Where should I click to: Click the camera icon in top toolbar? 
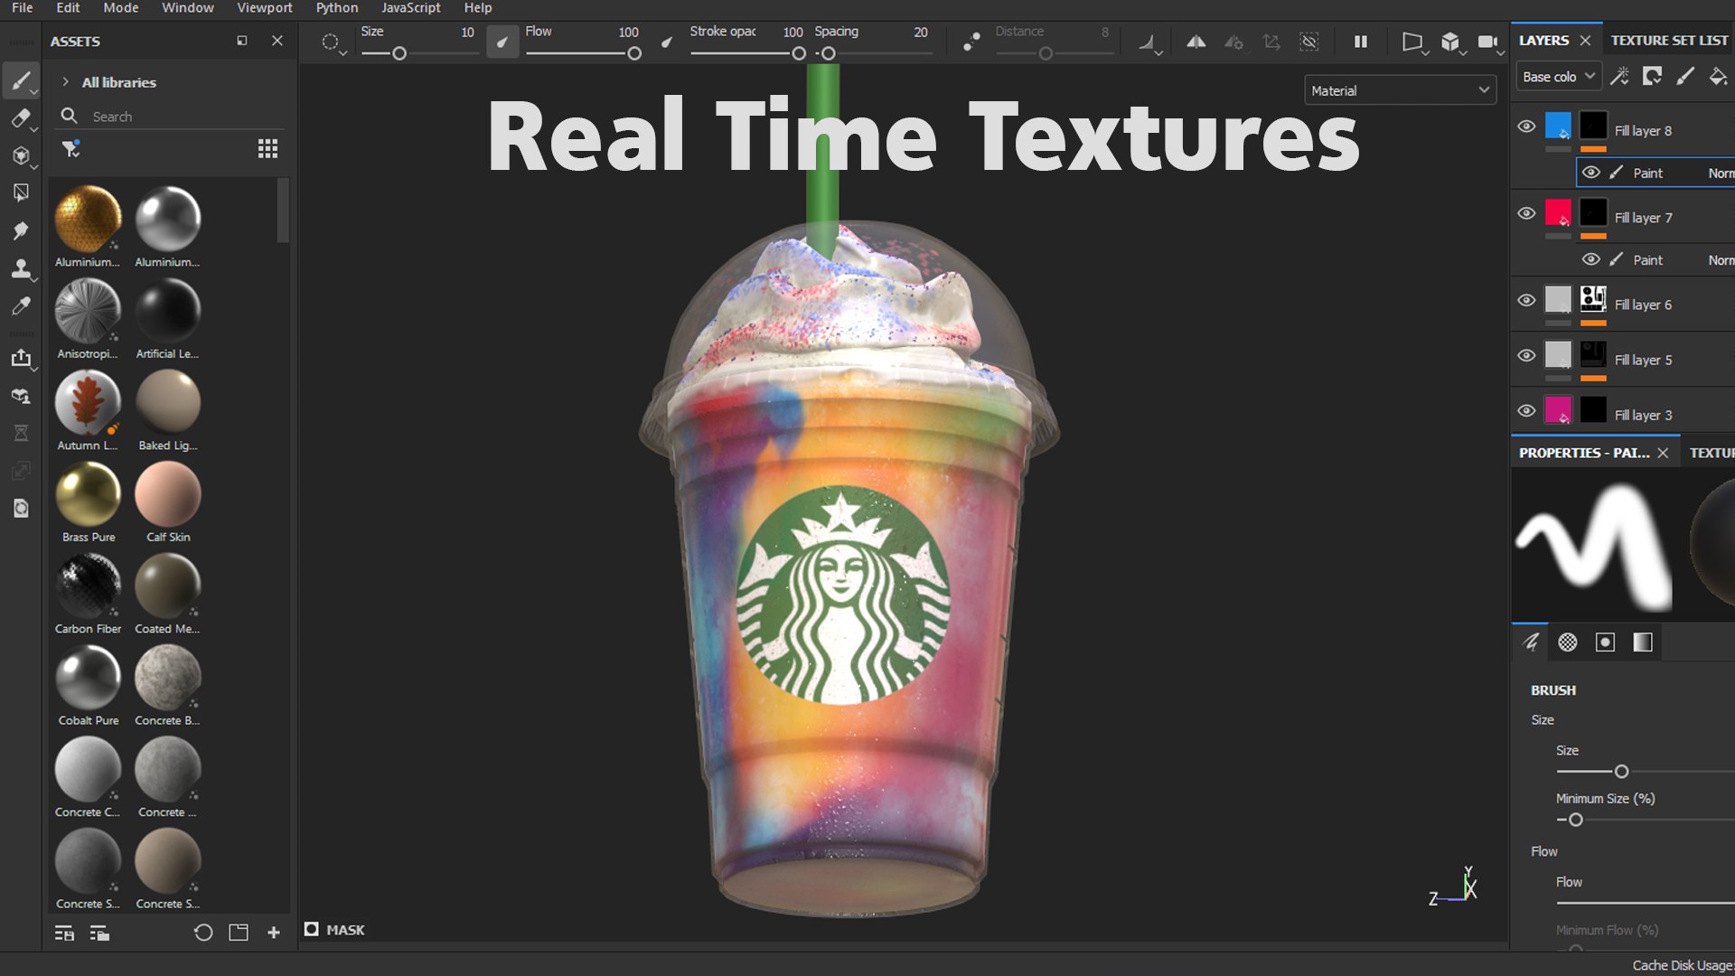coord(1487,42)
